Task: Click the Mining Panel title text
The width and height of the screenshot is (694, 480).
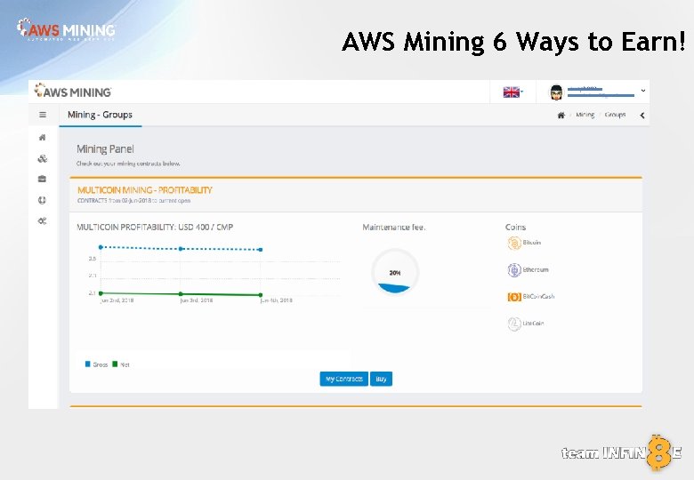Action: (105, 149)
